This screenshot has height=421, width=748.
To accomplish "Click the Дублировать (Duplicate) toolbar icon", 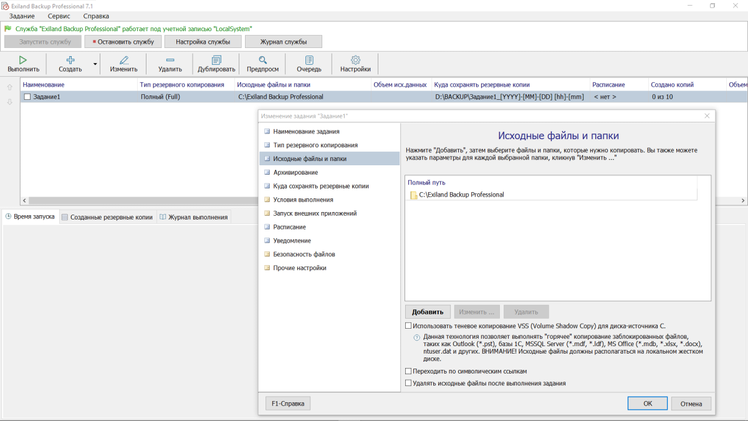I will [216, 60].
